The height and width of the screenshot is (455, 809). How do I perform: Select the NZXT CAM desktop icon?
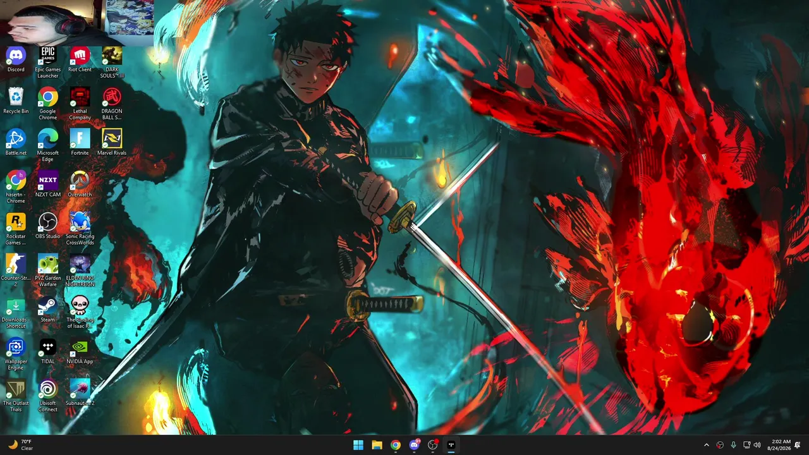tap(47, 185)
